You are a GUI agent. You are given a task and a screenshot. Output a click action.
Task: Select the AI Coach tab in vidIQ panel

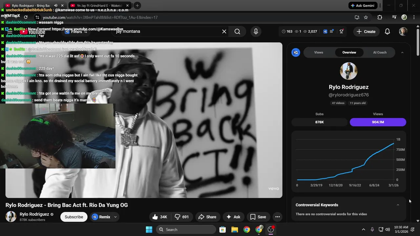click(x=380, y=52)
